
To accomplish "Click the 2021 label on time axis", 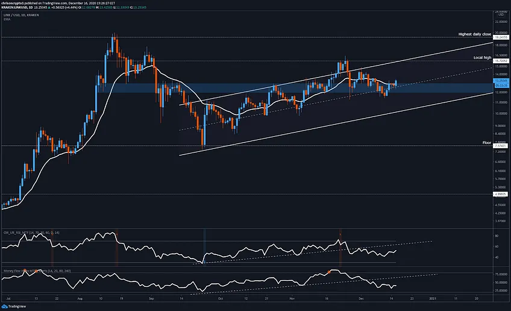I will 433,298.
